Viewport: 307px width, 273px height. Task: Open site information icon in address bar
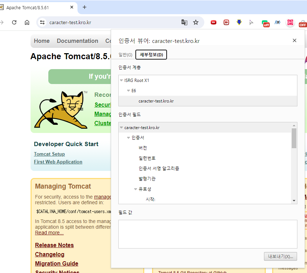point(42,22)
